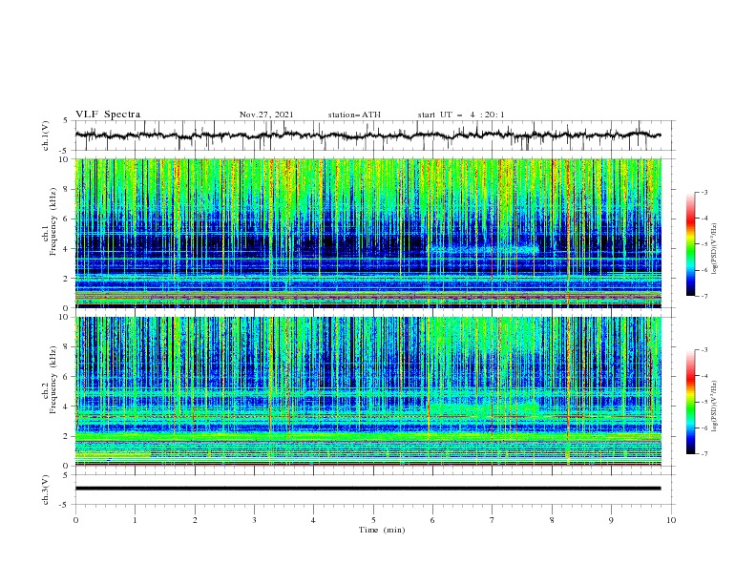This screenshot has height=584, width=756.
Task: Click the ch.3 flat black voltage trace
Action: pos(367,489)
